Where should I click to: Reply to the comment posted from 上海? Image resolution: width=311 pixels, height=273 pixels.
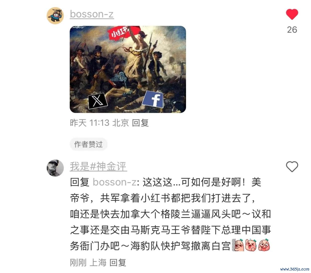[x=118, y=262]
